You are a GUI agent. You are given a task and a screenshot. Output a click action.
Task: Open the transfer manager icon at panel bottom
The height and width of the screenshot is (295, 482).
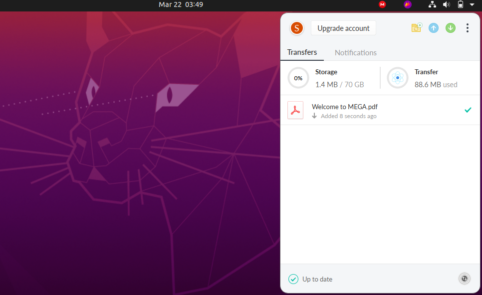tap(464, 279)
